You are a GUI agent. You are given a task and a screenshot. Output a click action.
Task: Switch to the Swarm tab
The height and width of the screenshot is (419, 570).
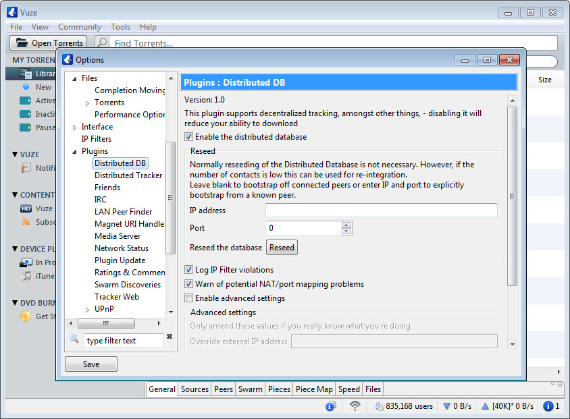[250, 389]
